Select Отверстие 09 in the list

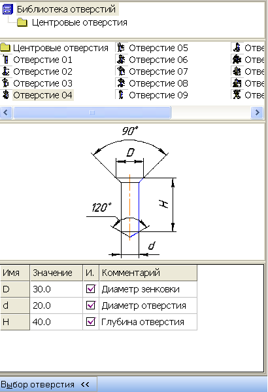pyautogui.click(x=158, y=95)
